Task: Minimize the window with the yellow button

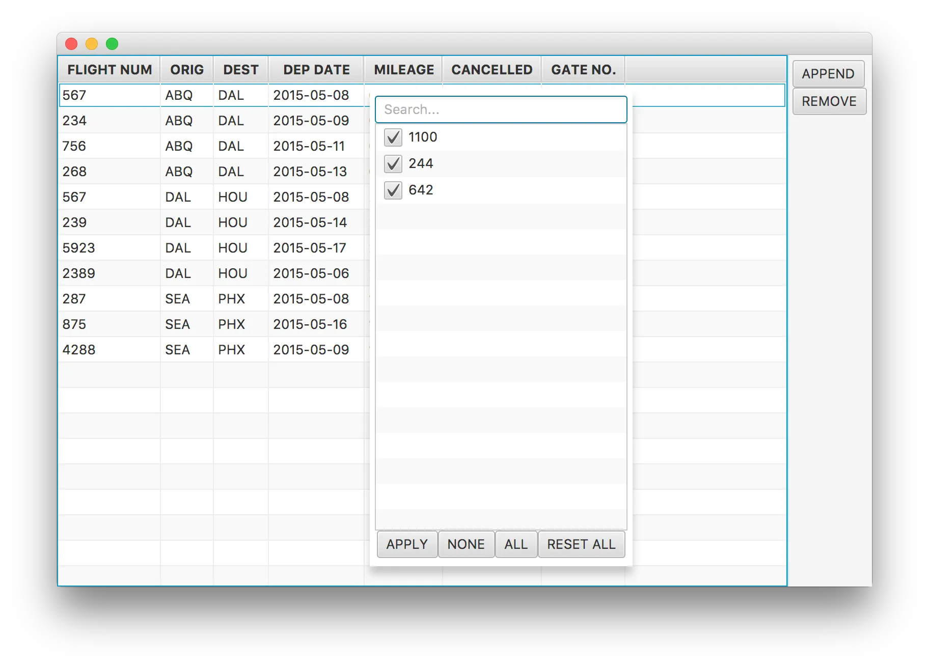Action: coord(92,44)
